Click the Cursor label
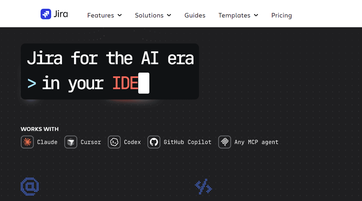362x201 pixels. coord(91,142)
